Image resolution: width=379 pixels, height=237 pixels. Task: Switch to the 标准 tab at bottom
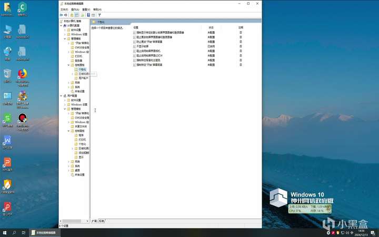(102, 221)
